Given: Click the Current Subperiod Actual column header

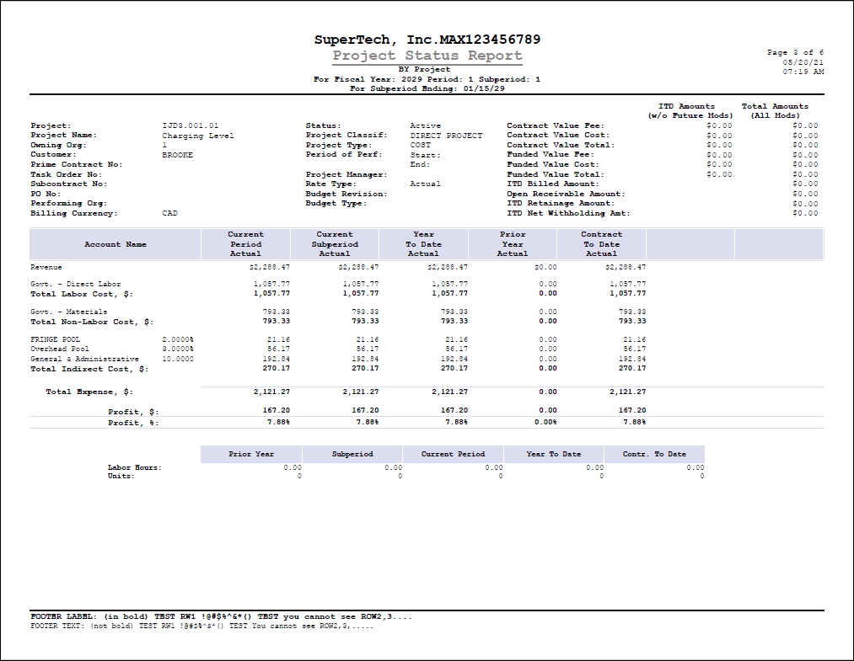Looking at the screenshot, I should point(334,244).
